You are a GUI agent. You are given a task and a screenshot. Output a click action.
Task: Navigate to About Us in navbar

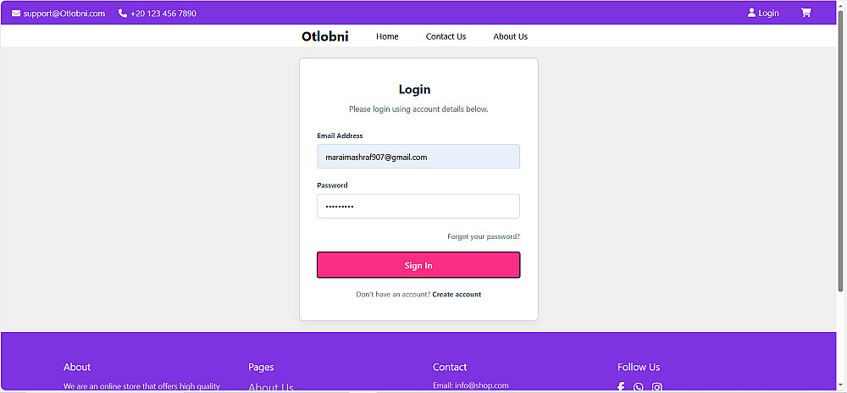click(510, 36)
